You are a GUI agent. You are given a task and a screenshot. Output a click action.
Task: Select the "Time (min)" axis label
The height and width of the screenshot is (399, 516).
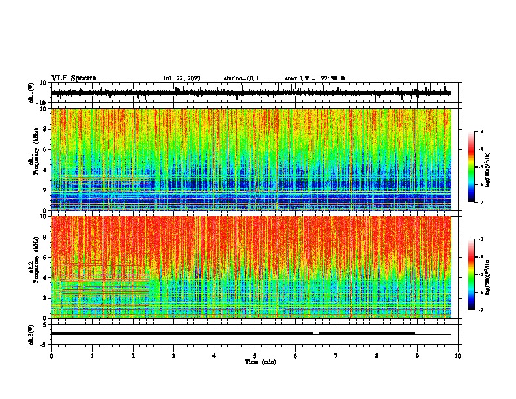[261, 362]
